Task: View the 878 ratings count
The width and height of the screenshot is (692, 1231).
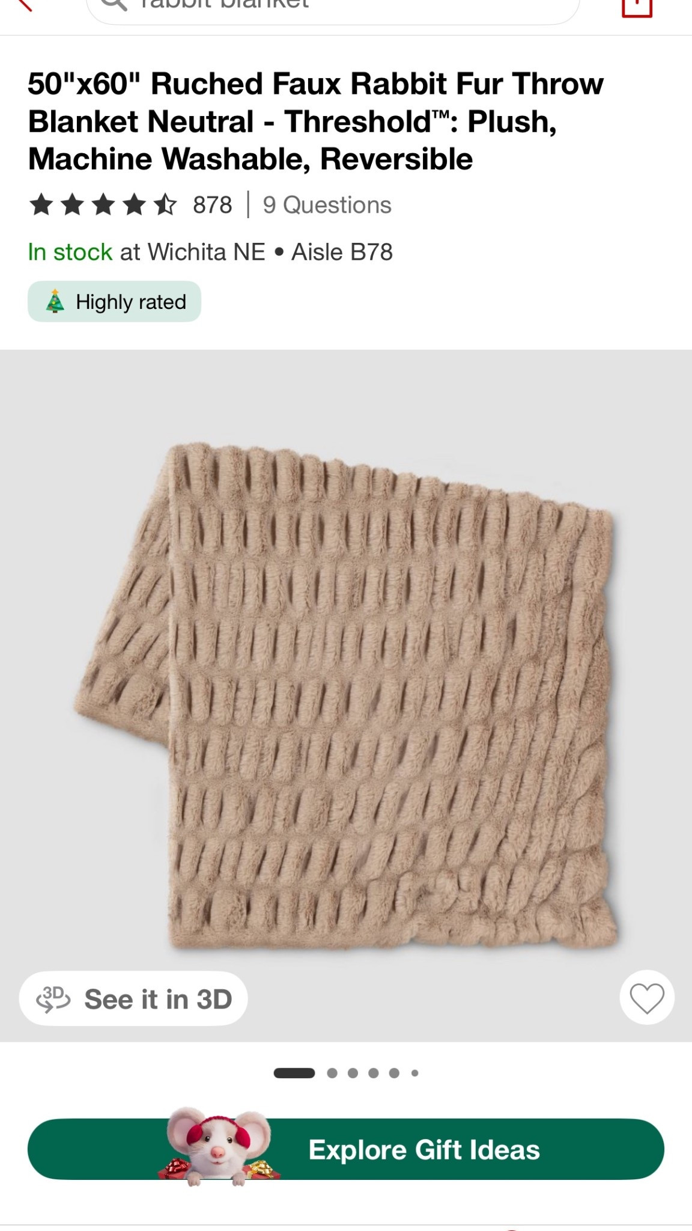Action: coord(212,205)
